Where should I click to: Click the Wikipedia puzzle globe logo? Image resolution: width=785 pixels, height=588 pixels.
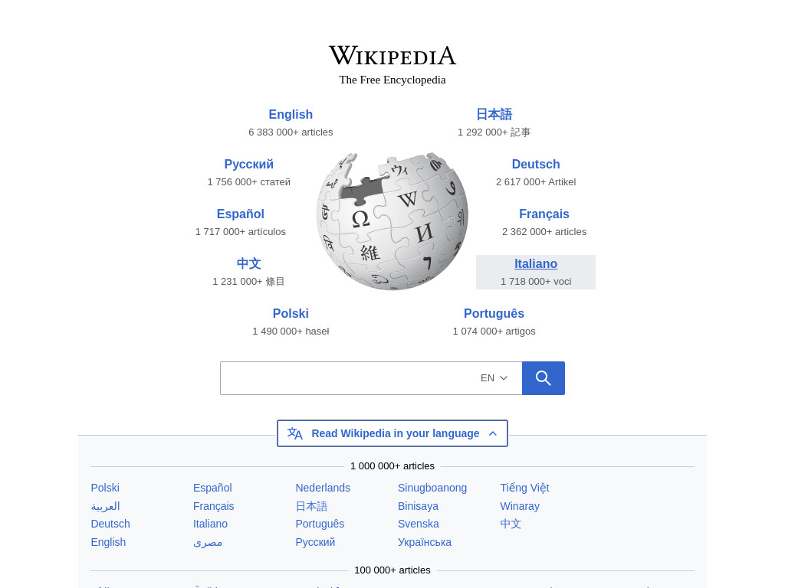[392, 221]
